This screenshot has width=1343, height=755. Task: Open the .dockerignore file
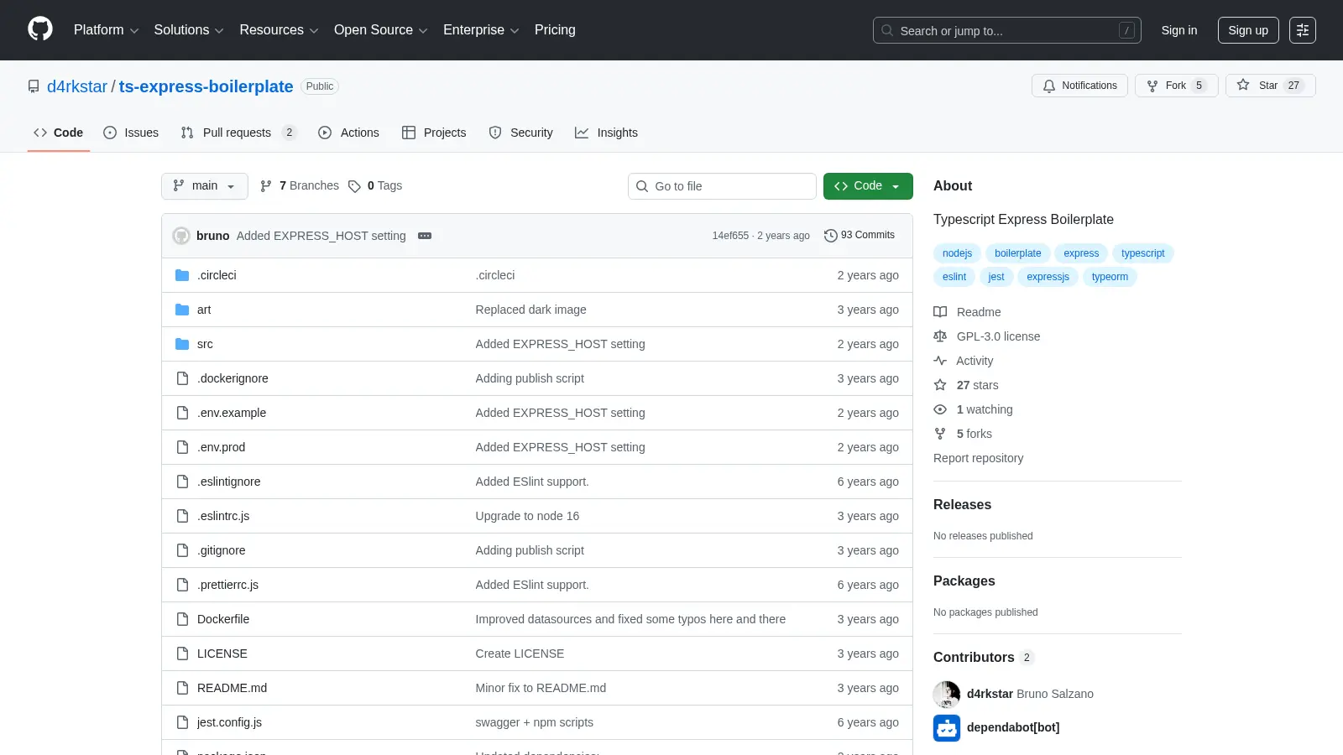click(x=233, y=378)
